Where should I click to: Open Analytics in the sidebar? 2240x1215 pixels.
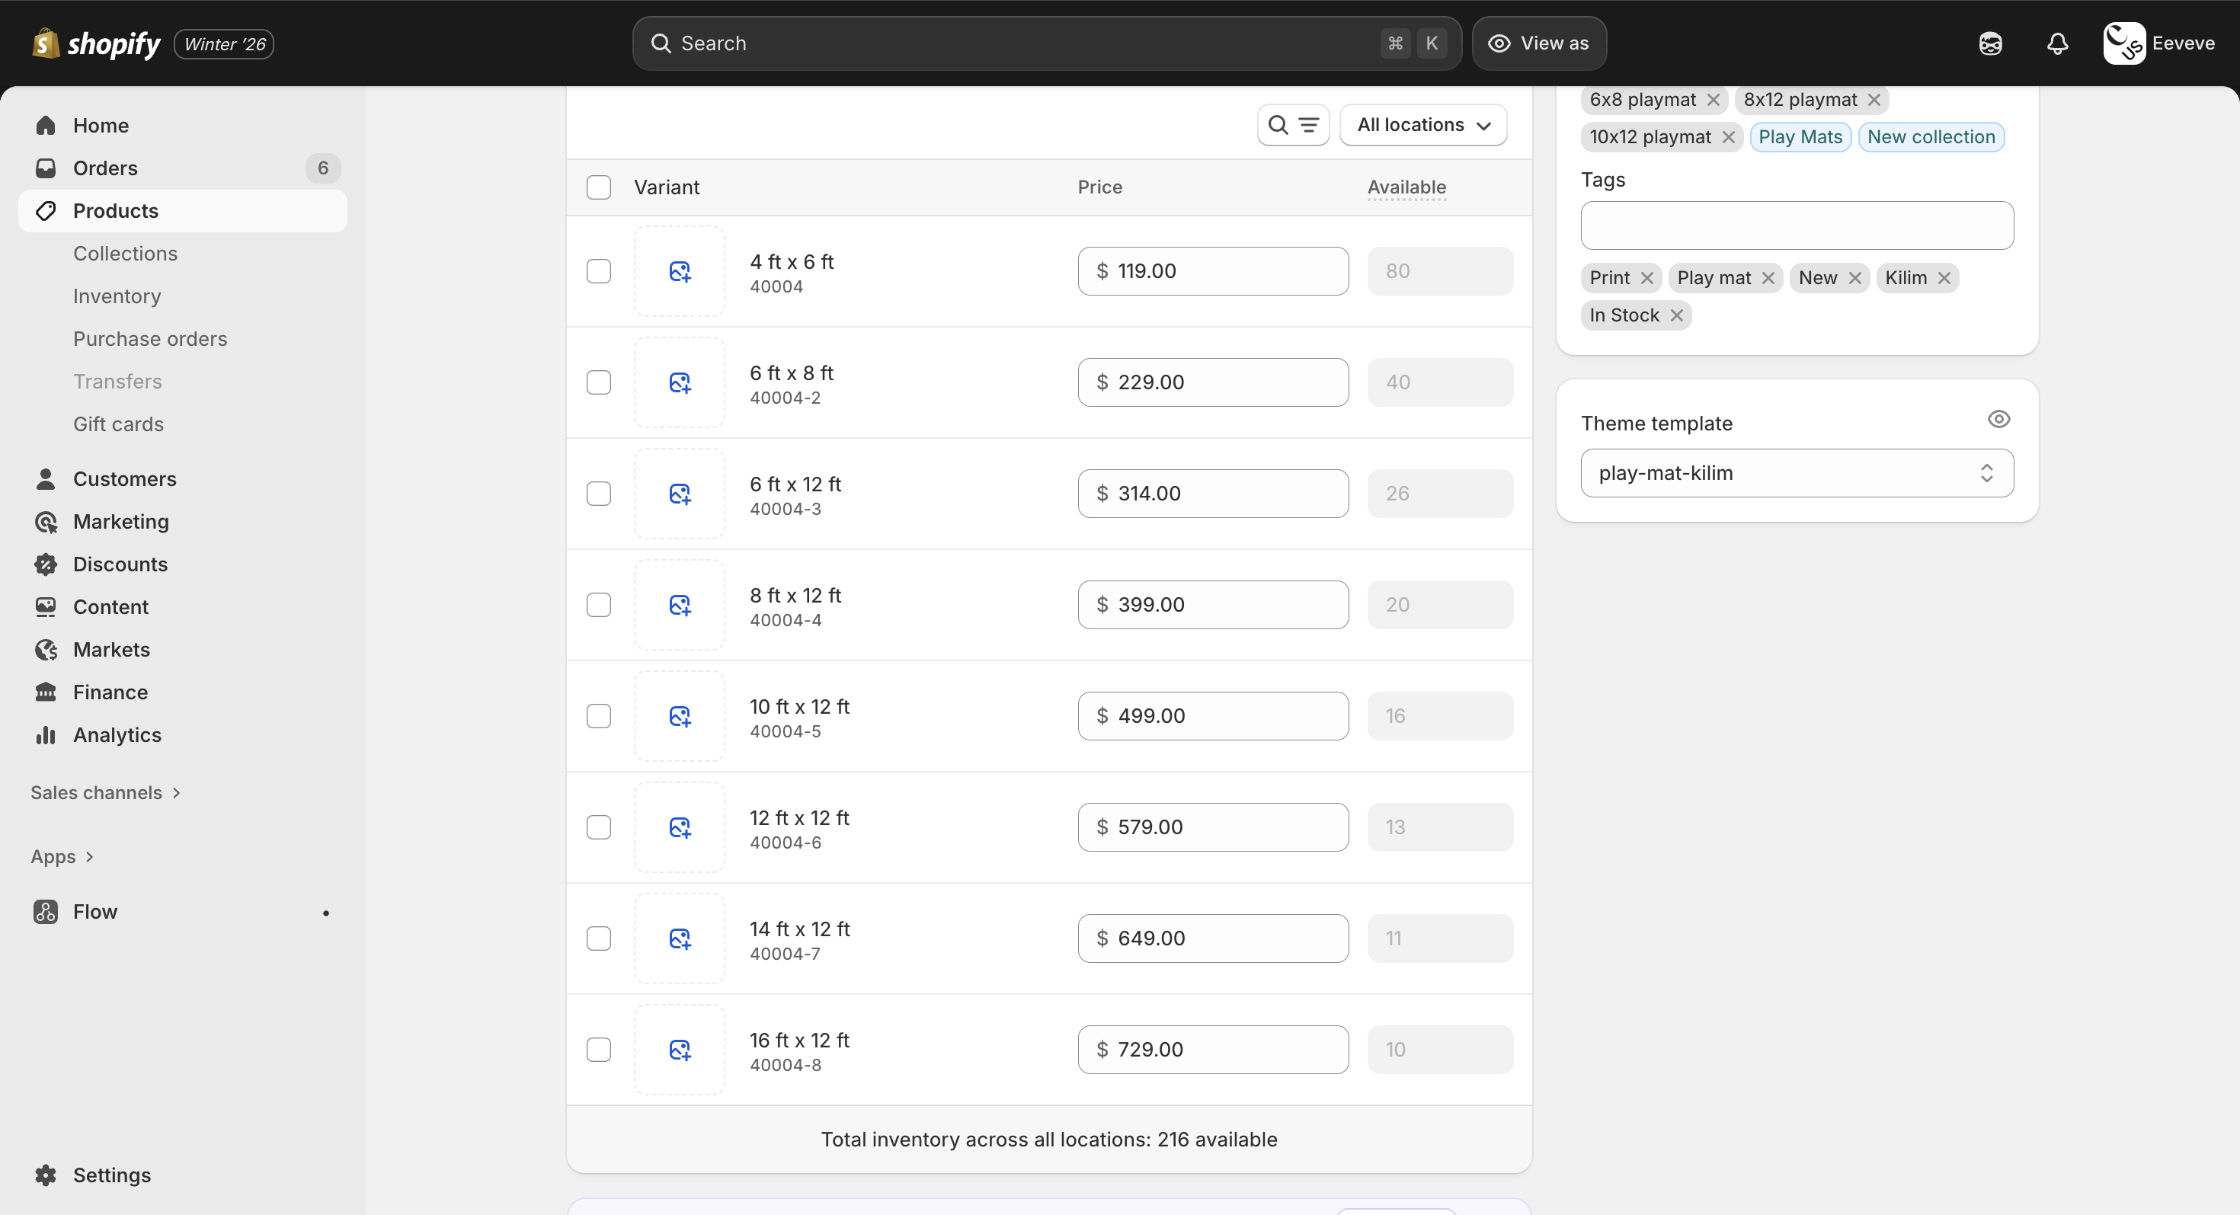click(117, 734)
